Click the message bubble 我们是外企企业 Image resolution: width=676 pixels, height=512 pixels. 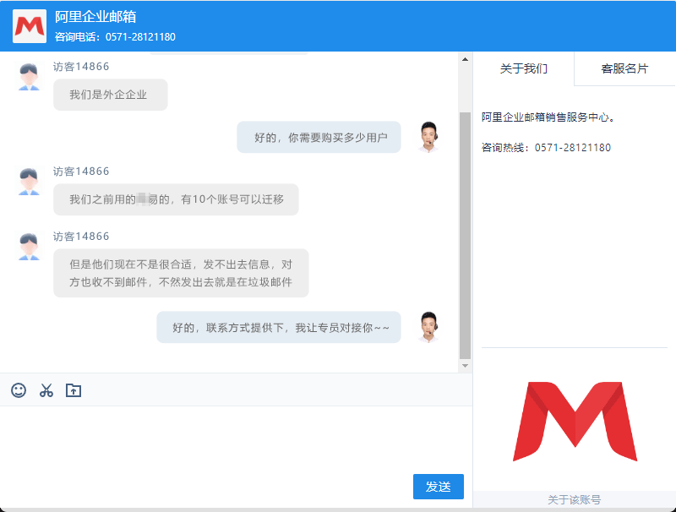pyautogui.click(x=111, y=95)
